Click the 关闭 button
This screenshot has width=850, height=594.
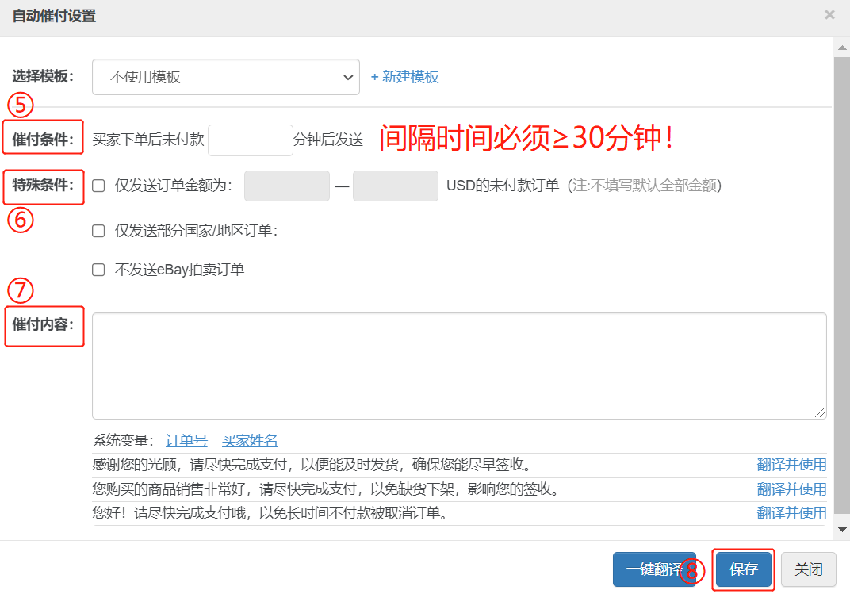pyautogui.click(x=808, y=569)
